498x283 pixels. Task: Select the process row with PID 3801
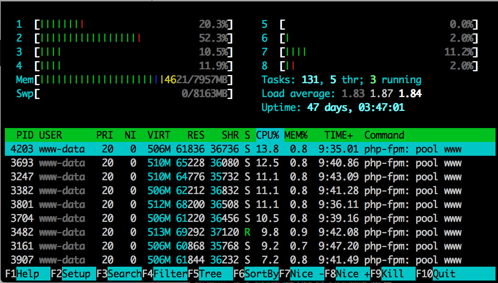(x=250, y=204)
